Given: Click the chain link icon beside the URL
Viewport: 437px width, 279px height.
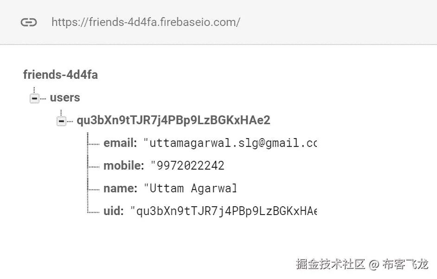Looking at the screenshot, I should point(29,22).
